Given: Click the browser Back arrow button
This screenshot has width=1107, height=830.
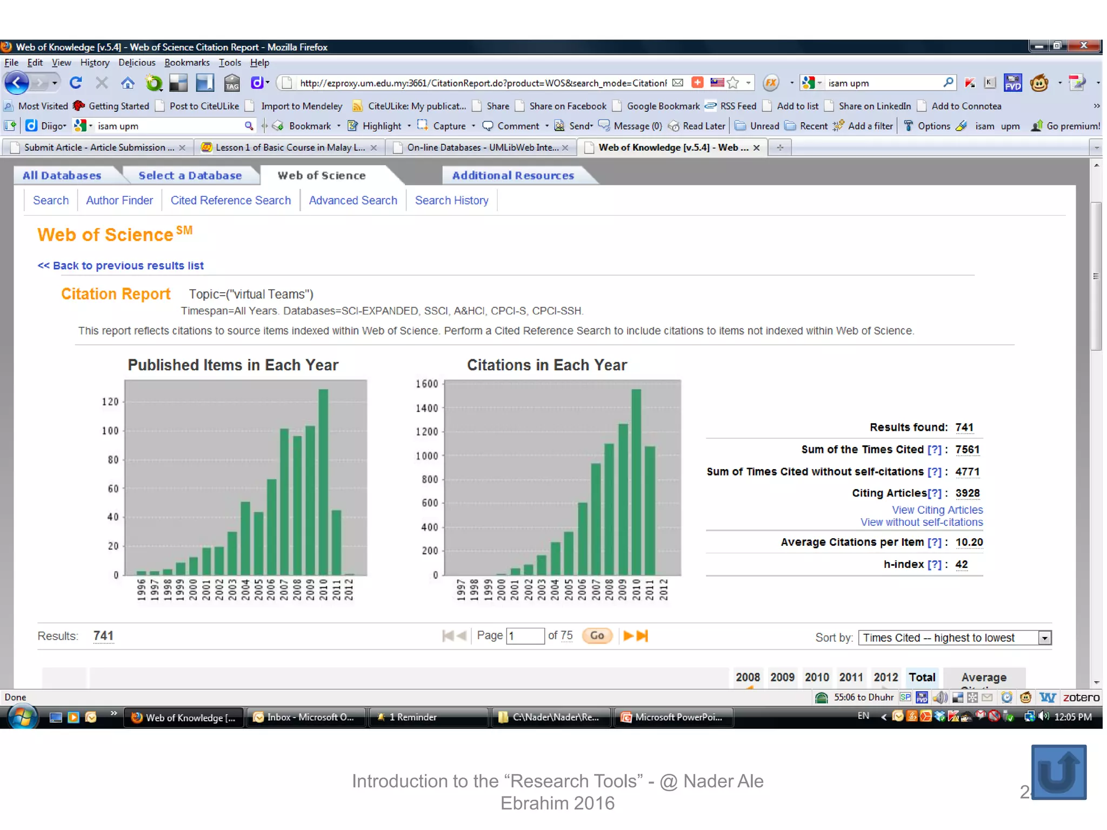Looking at the screenshot, I should [17, 83].
